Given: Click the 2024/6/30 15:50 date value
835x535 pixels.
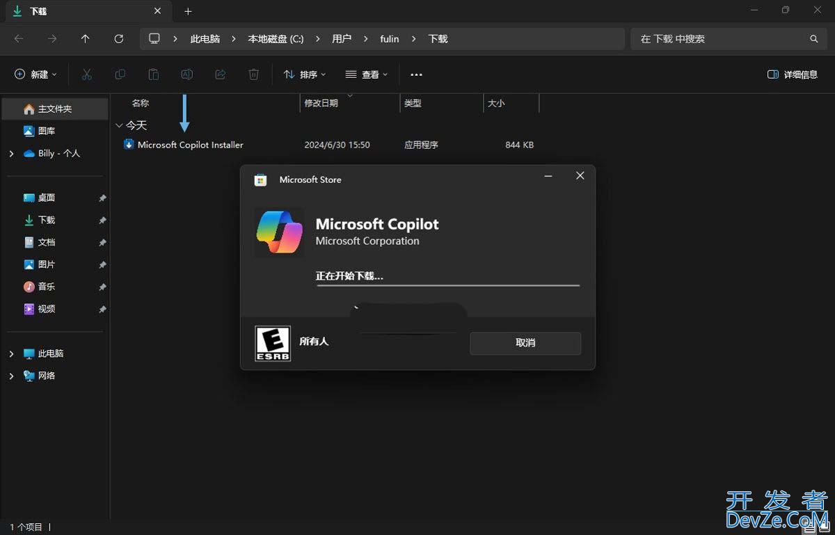Looking at the screenshot, I should 337,145.
